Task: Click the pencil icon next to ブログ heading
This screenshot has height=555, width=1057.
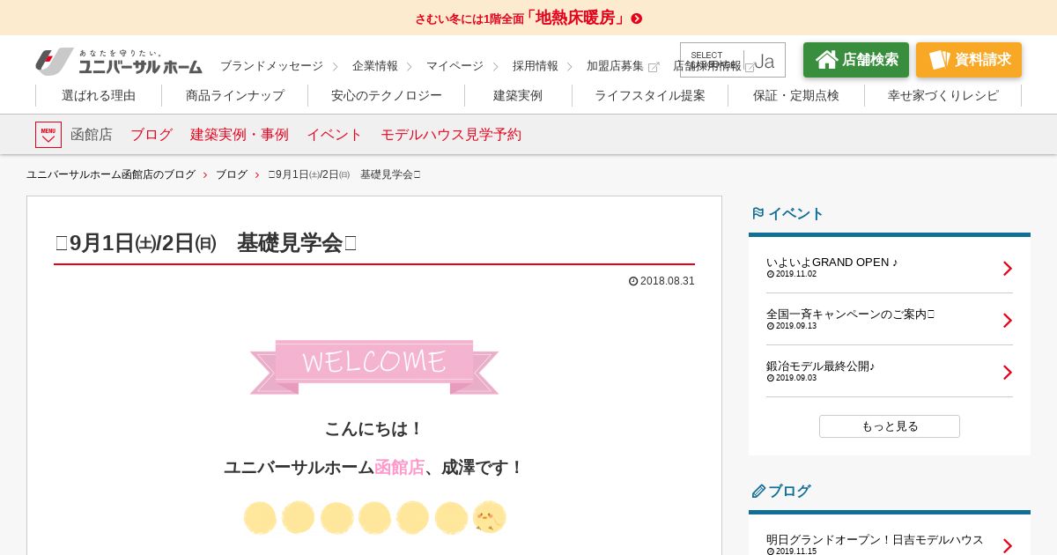Action: click(x=758, y=491)
